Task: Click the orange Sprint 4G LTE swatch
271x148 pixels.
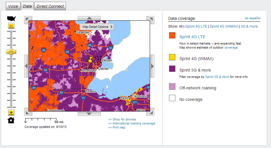Action: [172, 35]
